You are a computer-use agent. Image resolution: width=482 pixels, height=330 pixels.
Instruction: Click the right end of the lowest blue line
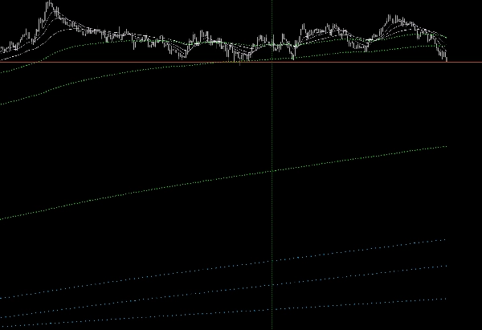tap(444, 299)
